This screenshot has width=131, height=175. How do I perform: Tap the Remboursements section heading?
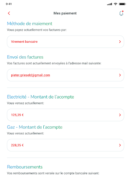pyautogui.click(x=25, y=167)
